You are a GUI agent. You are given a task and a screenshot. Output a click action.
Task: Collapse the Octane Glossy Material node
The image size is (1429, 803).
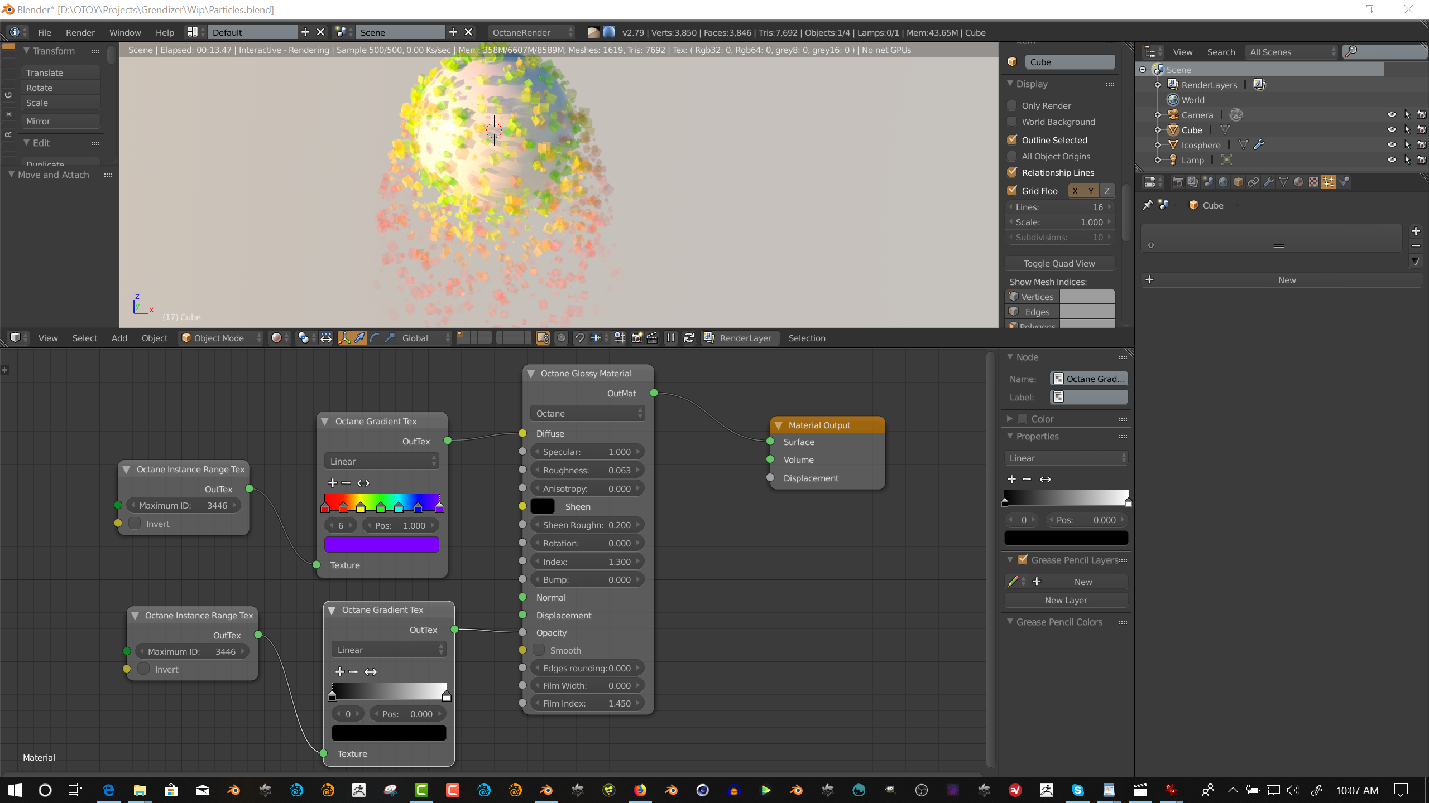tap(531, 374)
